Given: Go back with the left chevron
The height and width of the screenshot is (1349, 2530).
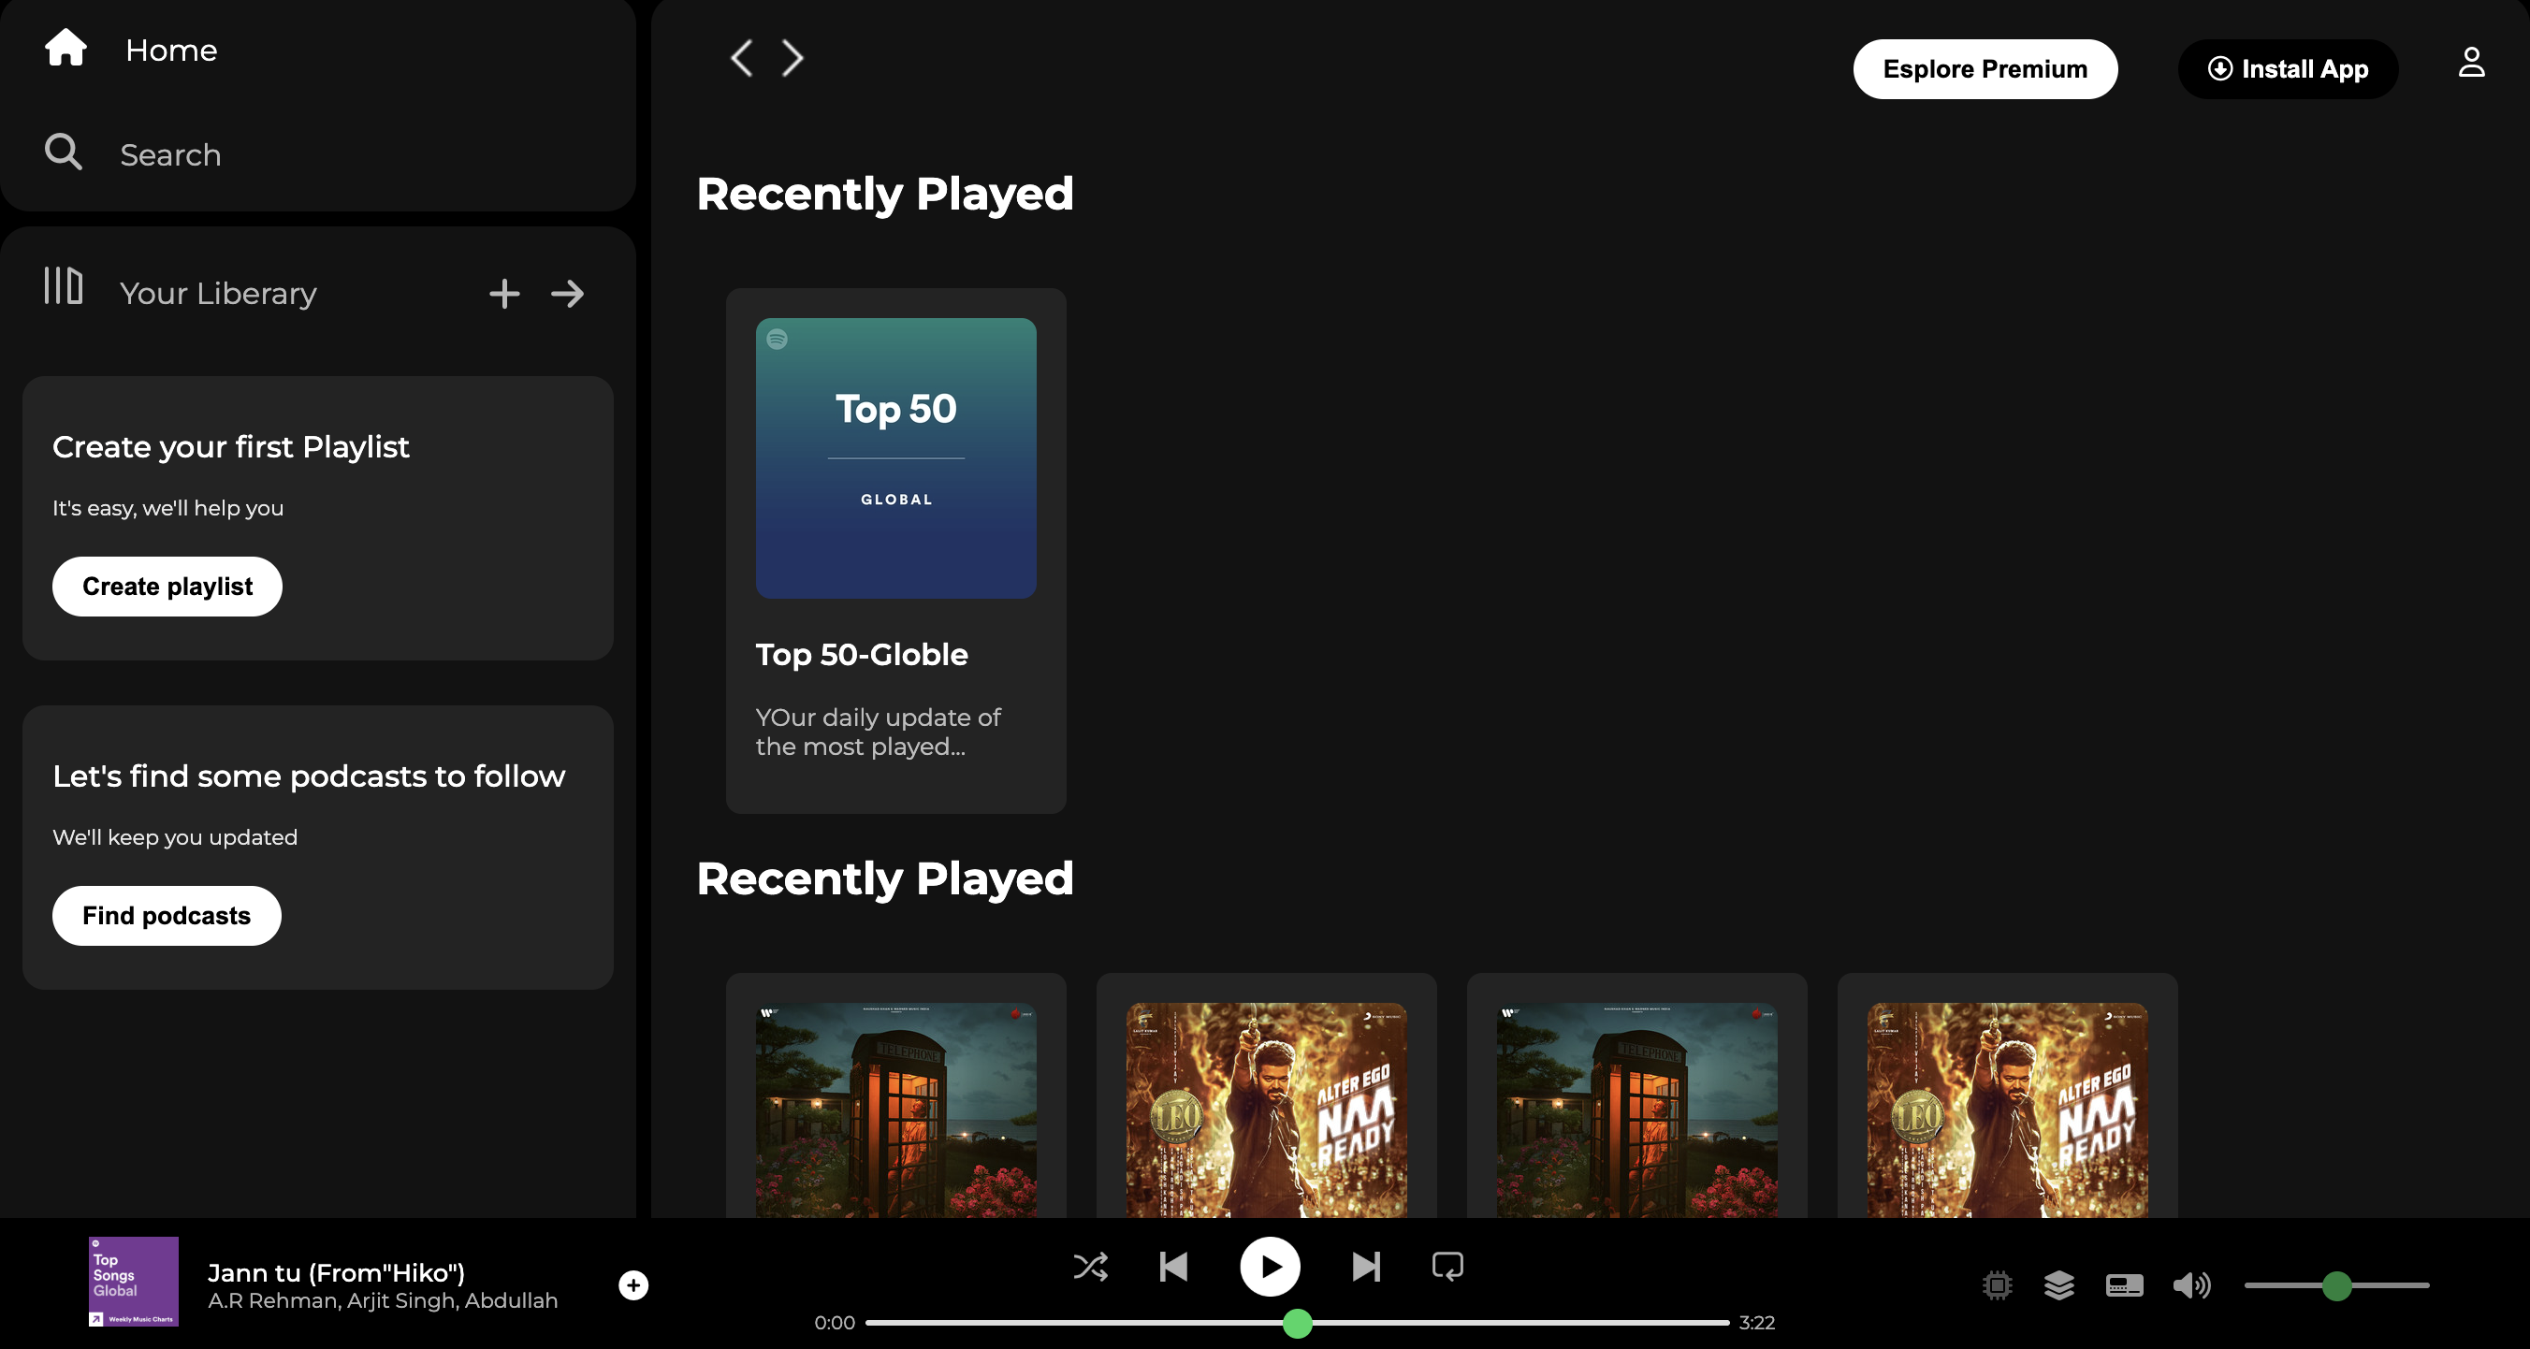Looking at the screenshot, I should click(742, 58).
